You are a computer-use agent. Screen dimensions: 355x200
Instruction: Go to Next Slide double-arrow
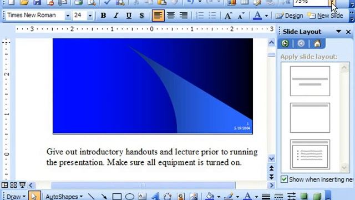coord(271,177)
